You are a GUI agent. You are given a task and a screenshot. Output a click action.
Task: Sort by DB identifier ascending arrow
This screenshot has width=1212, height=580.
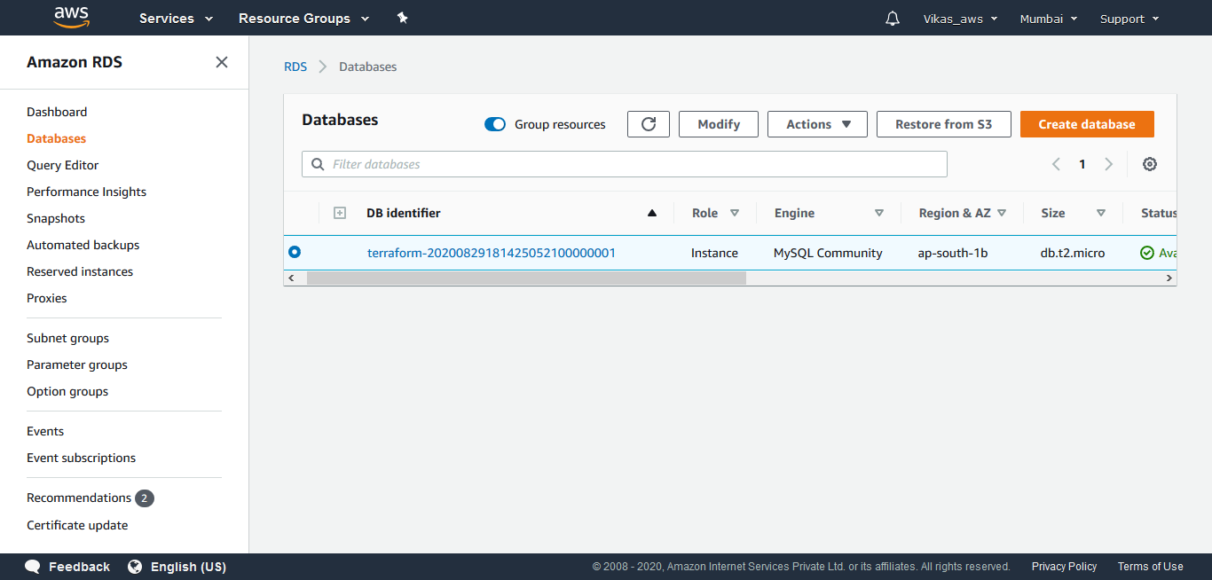[x=652, y=213]
